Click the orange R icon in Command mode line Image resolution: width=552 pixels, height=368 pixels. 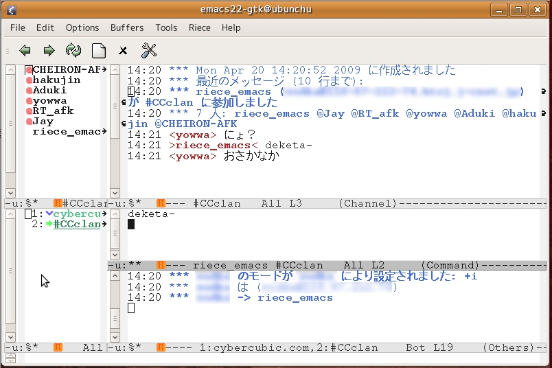161,265
